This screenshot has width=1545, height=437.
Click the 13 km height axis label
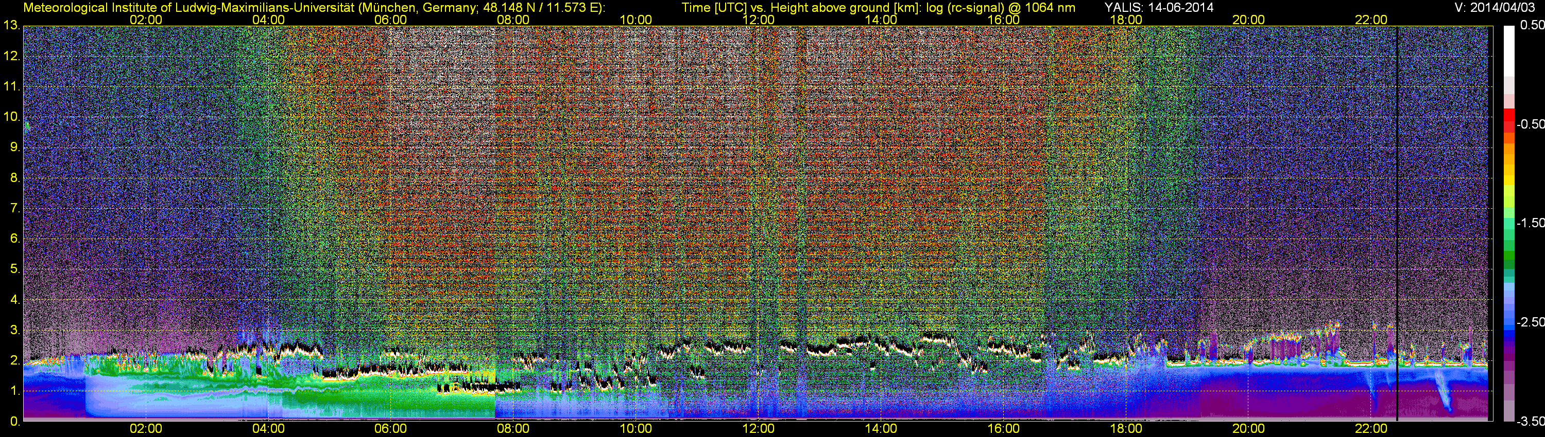coord(11,26)
